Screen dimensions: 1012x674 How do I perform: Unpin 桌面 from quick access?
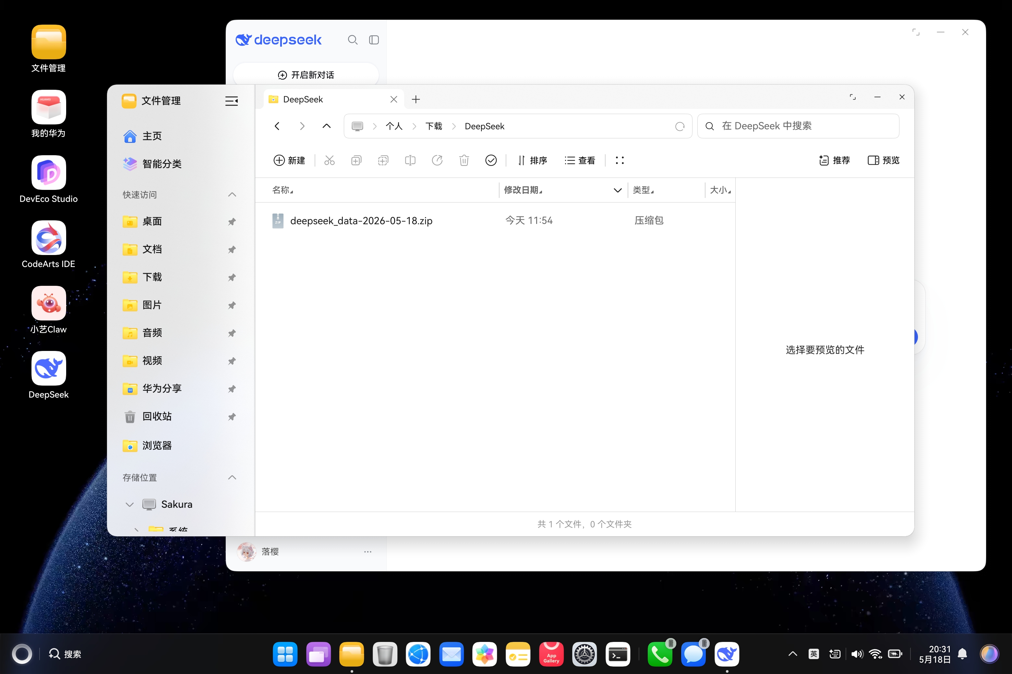coord(232,221)
